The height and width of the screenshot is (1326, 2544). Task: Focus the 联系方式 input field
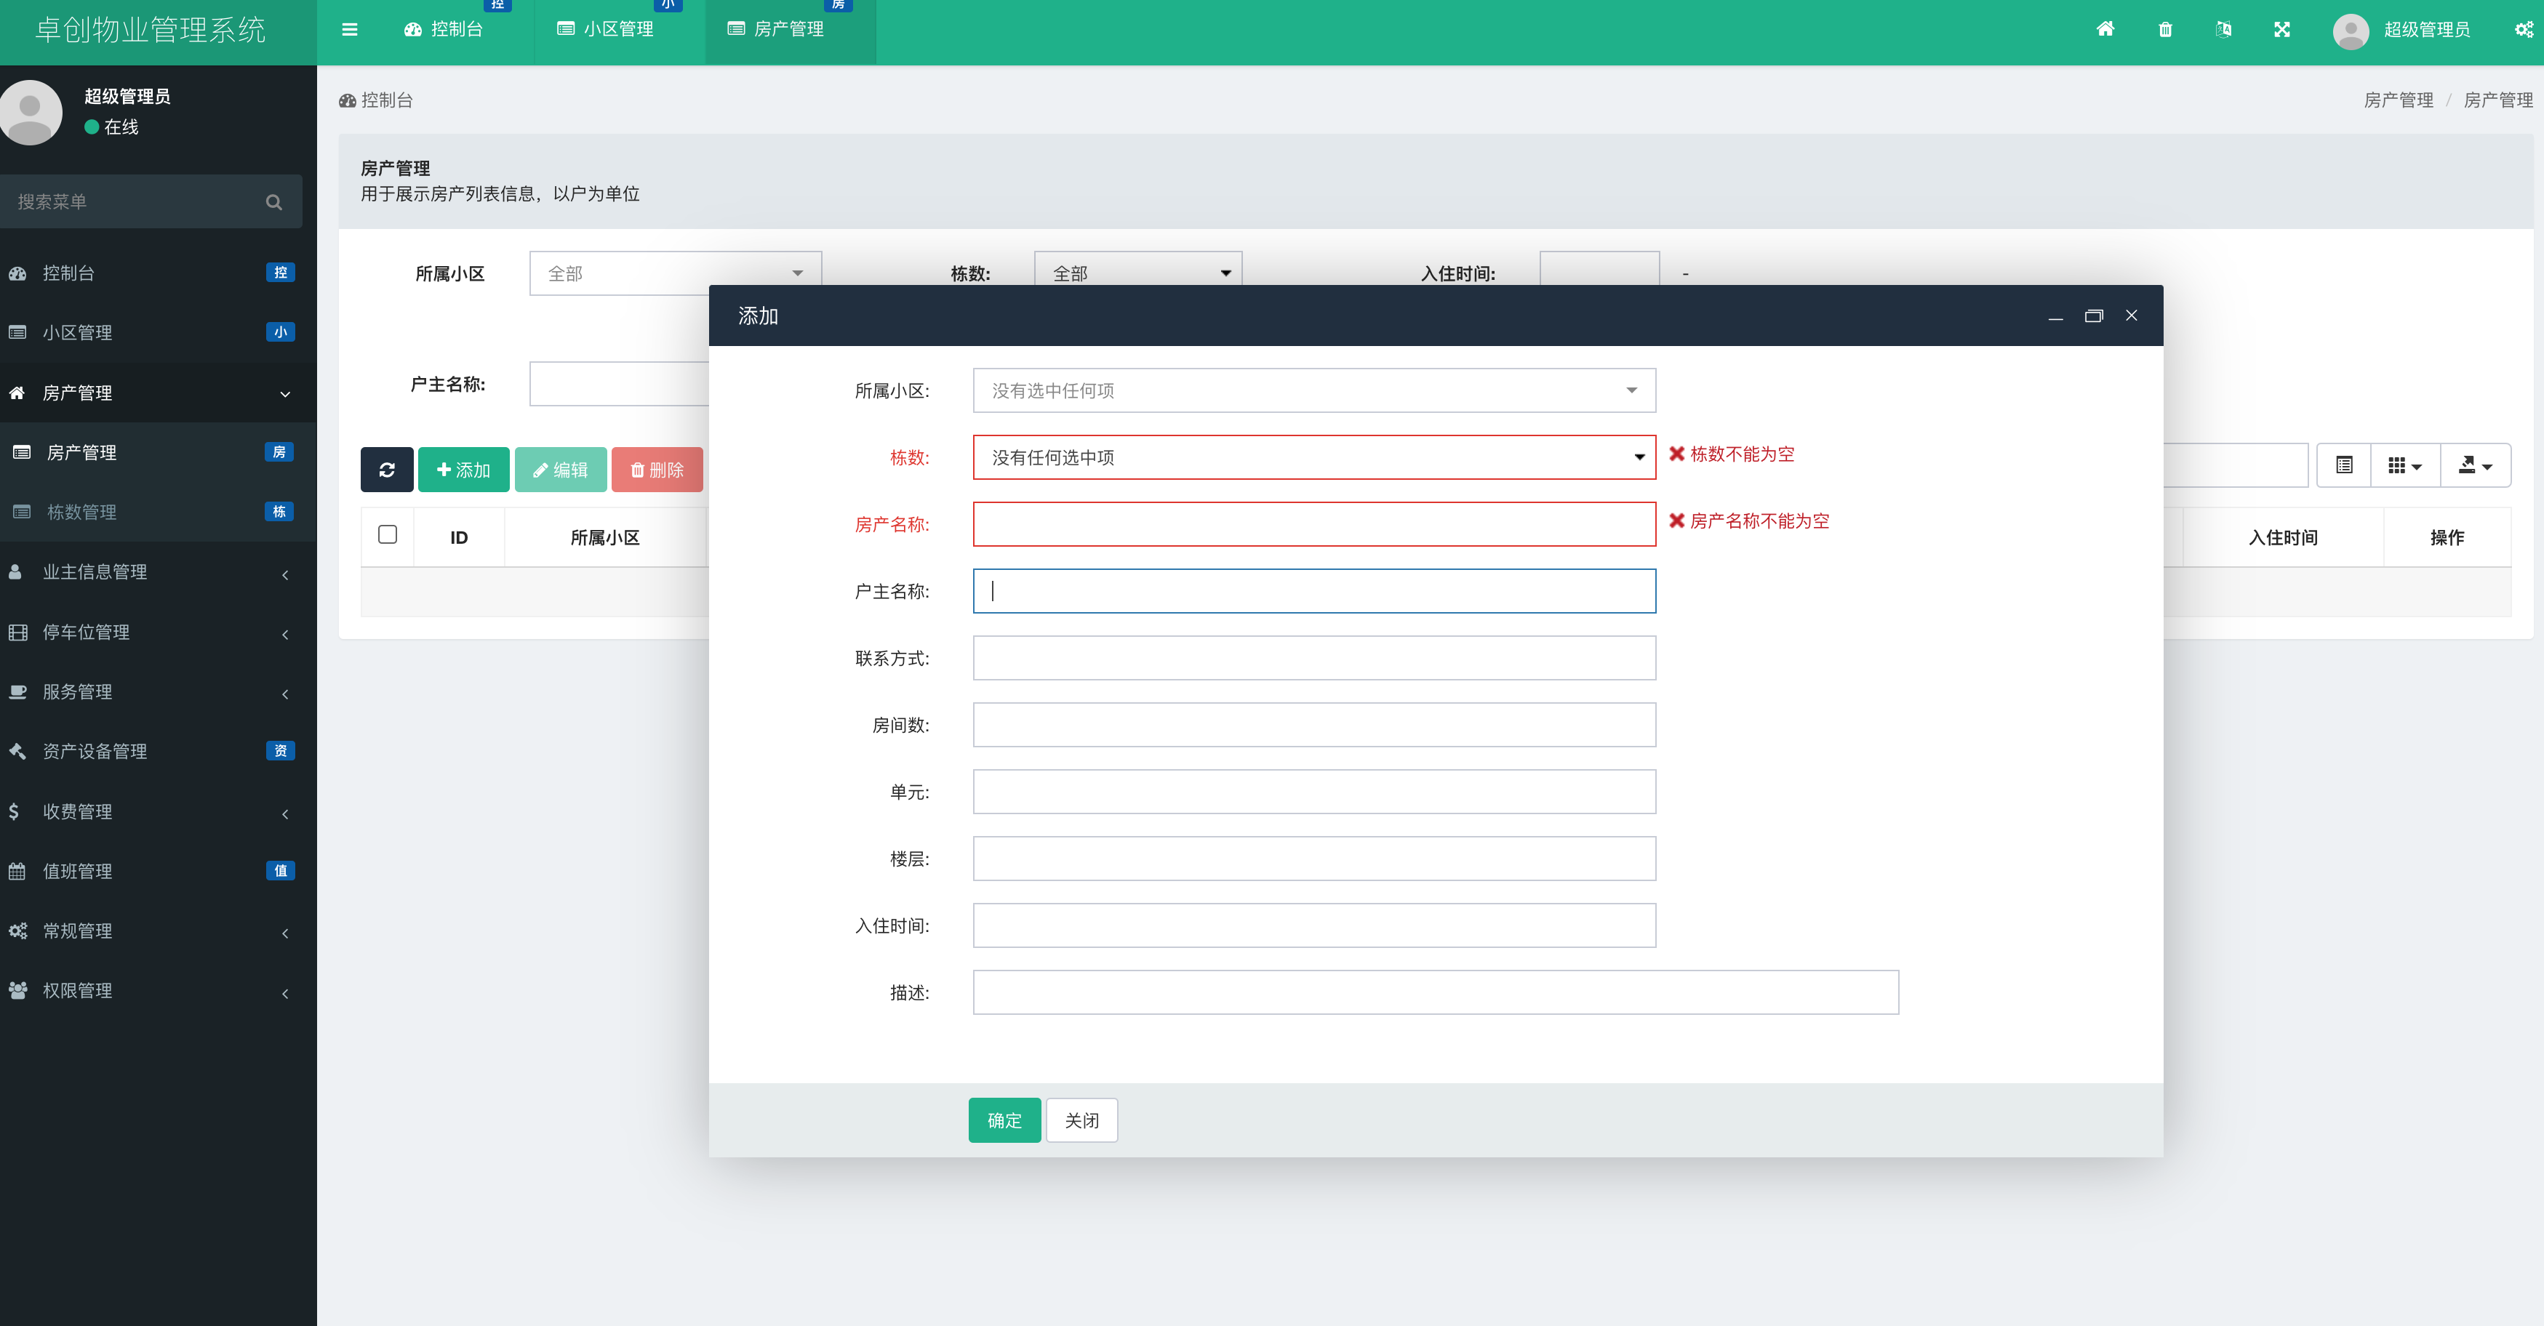tap(1313, 659)
